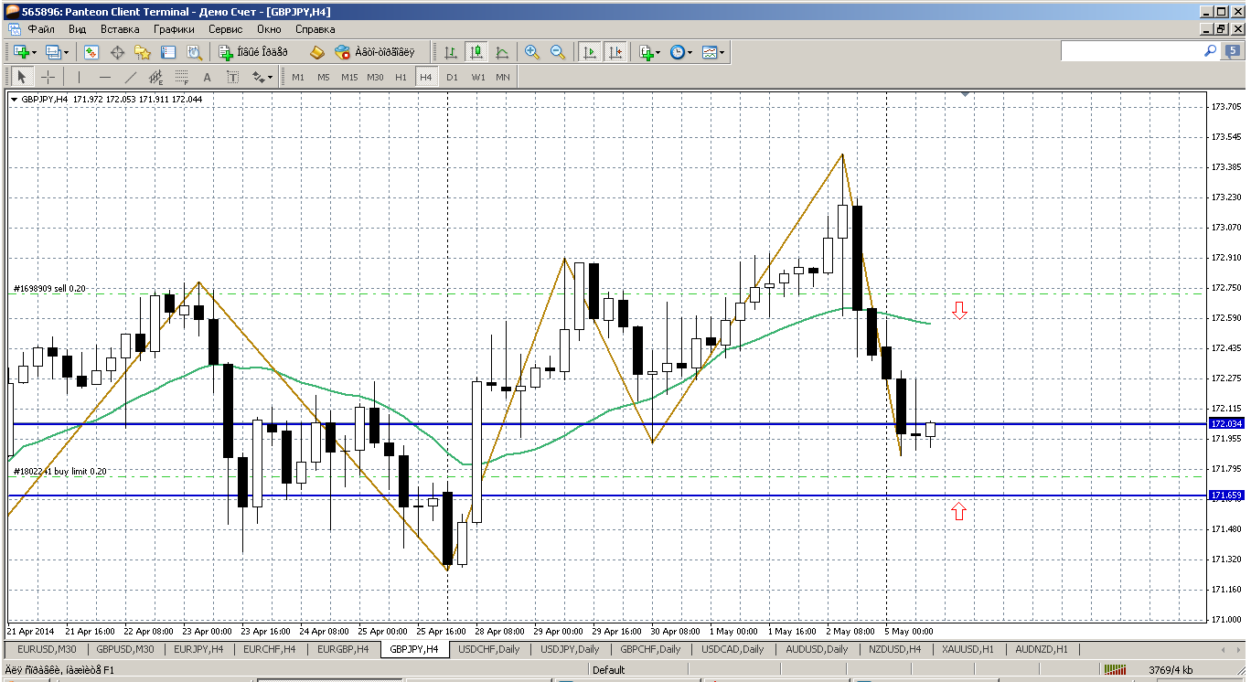Image resolution: width=1251 pixels, height=682 pixels.
Task: Open the Окно menu
Action: coord(269,29)
